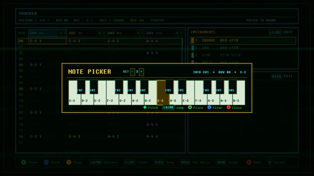
Task: Select instrument 2 SAW row
Action: pyautogui.click(x=243, y=48)
